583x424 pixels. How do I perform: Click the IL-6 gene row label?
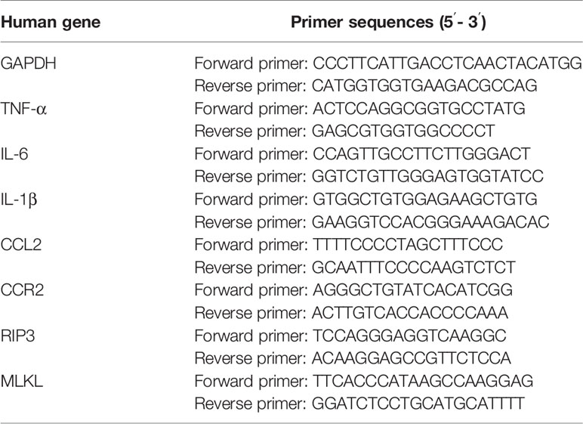tap(14, 153)
